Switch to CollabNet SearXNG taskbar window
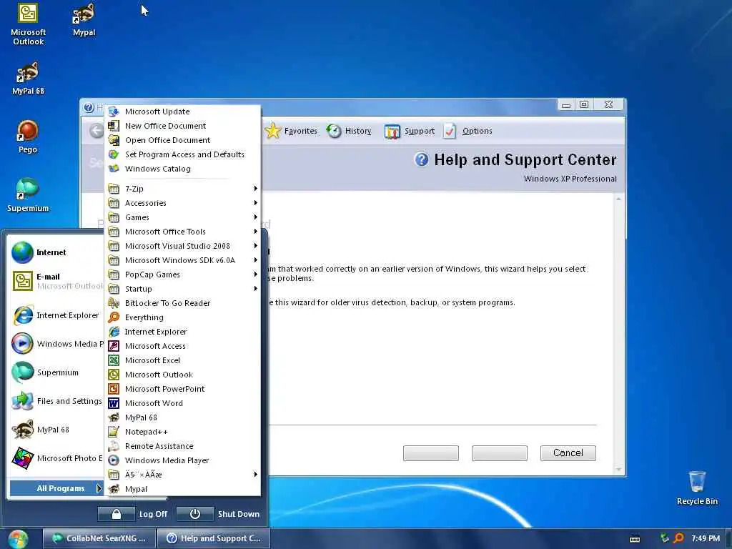Viewport: 732px width, 549px height. pos(99,538)
